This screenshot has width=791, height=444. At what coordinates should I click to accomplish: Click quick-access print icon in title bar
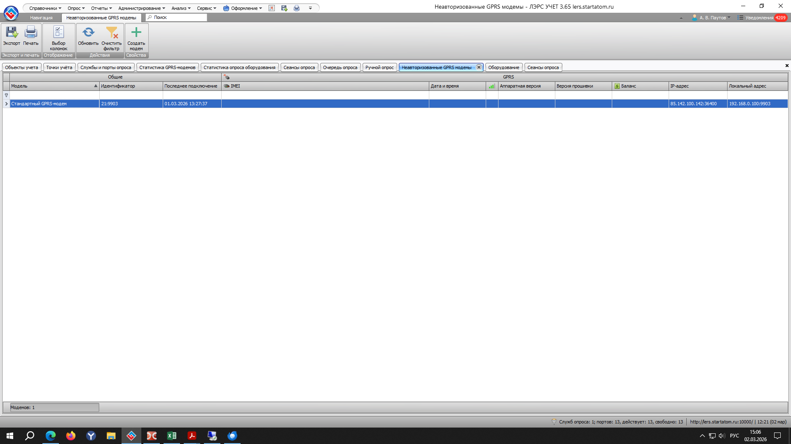click(297, 8)
